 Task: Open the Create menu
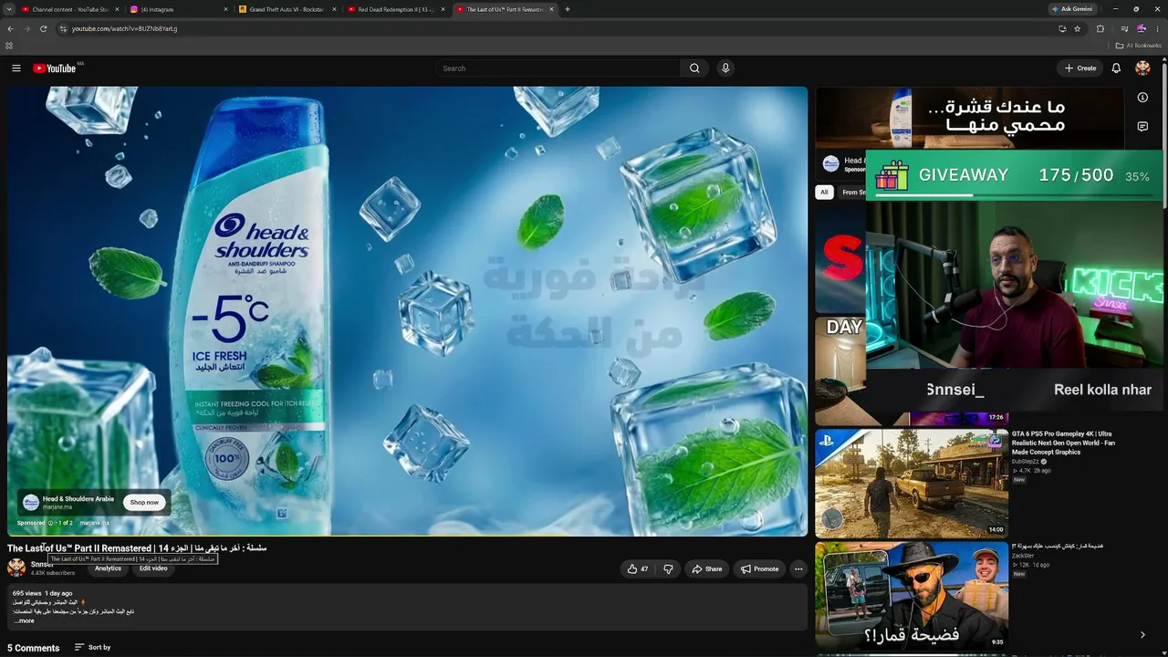pyautogui.click(x=1079, y=68)
